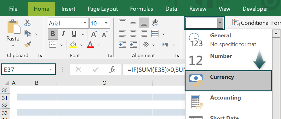Launch Clipboard dialog launcher

pos(40,56)
